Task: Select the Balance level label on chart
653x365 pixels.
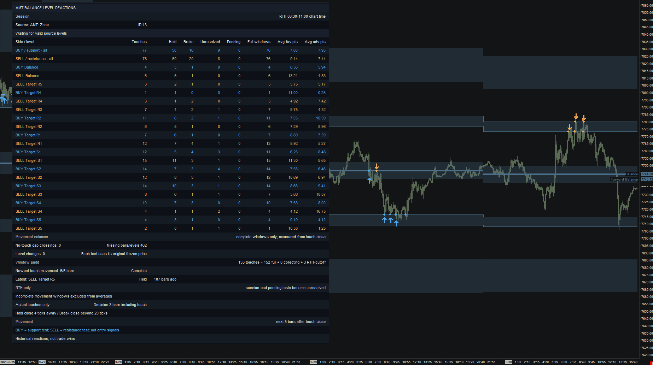Action: 631,174
